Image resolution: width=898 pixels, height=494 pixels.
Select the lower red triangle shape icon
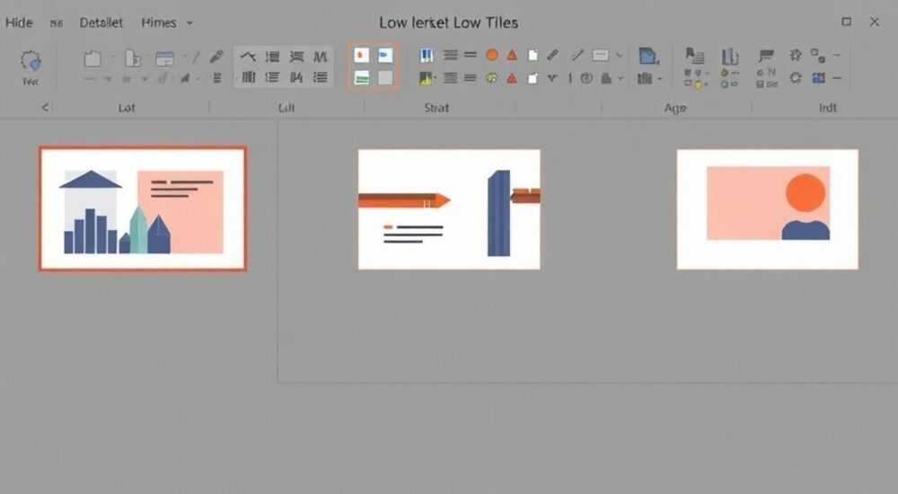point(512,78)
